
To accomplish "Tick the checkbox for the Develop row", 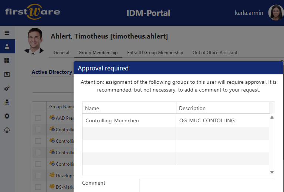I will [38, 175].
